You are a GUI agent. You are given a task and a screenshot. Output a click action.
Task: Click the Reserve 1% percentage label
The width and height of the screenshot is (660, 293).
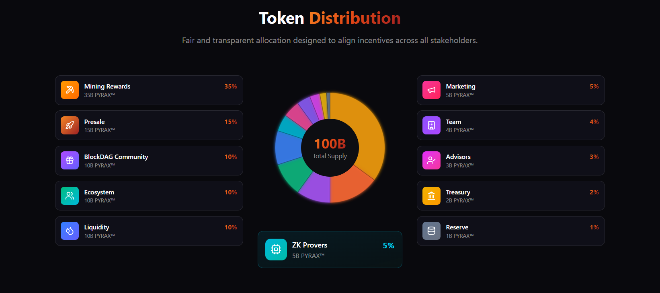[594, 227]
